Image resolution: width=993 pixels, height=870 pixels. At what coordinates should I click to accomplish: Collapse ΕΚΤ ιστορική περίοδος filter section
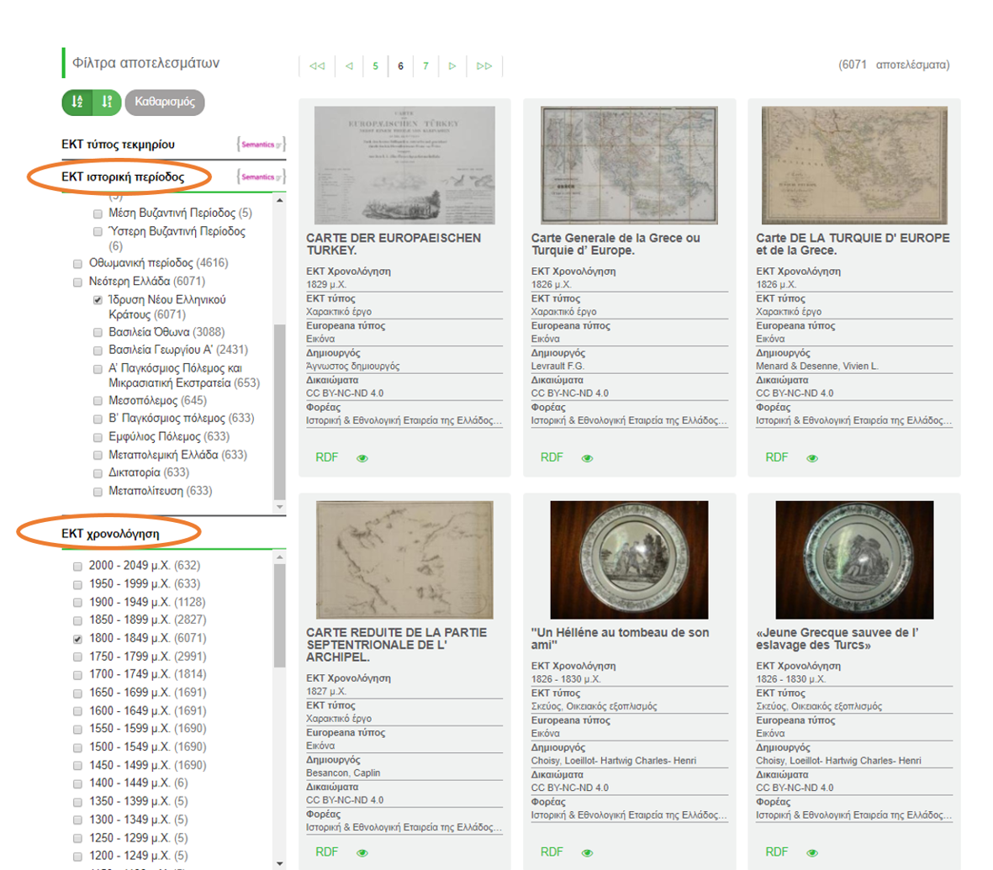(x=123, y=177)
